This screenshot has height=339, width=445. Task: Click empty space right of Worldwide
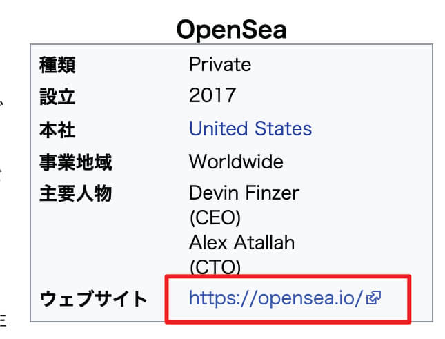click(359, 162)
